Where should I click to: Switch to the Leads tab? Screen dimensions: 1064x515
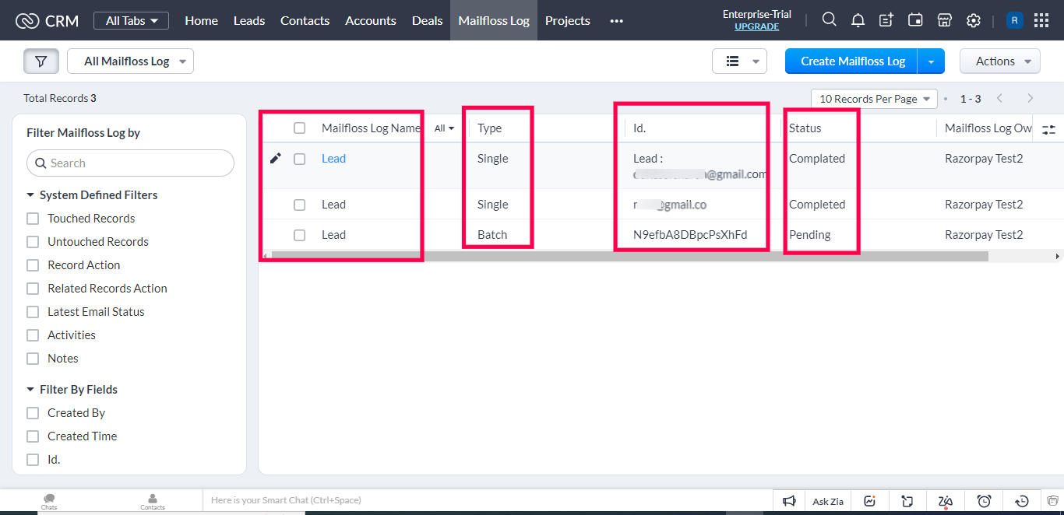point(249,20)
